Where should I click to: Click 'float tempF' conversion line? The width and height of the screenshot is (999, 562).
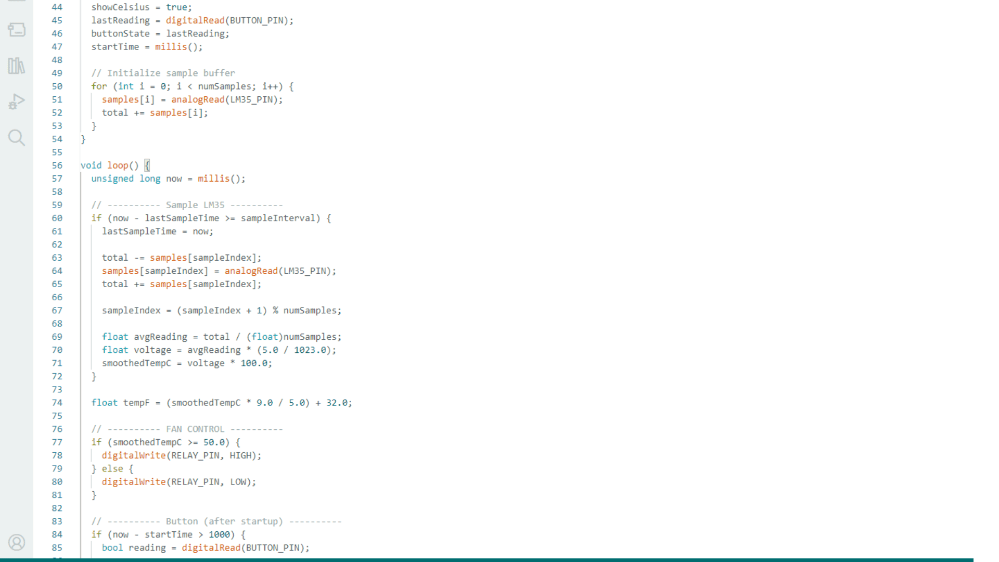[222, 403]
